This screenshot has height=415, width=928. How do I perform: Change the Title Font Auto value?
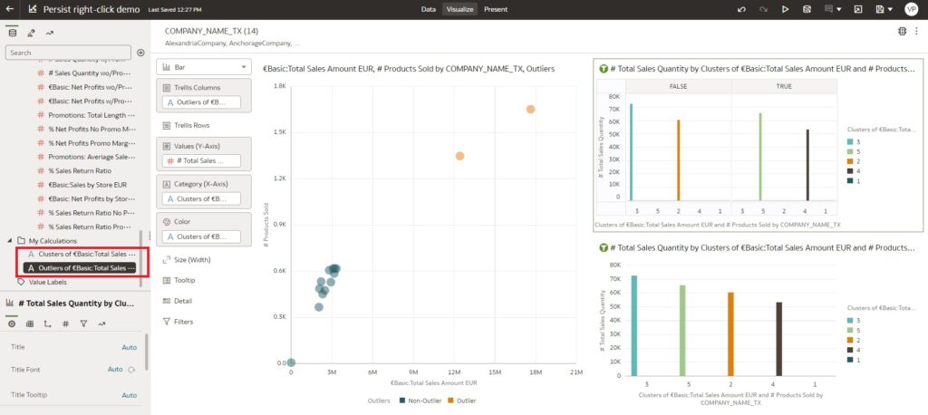point(115,370)
